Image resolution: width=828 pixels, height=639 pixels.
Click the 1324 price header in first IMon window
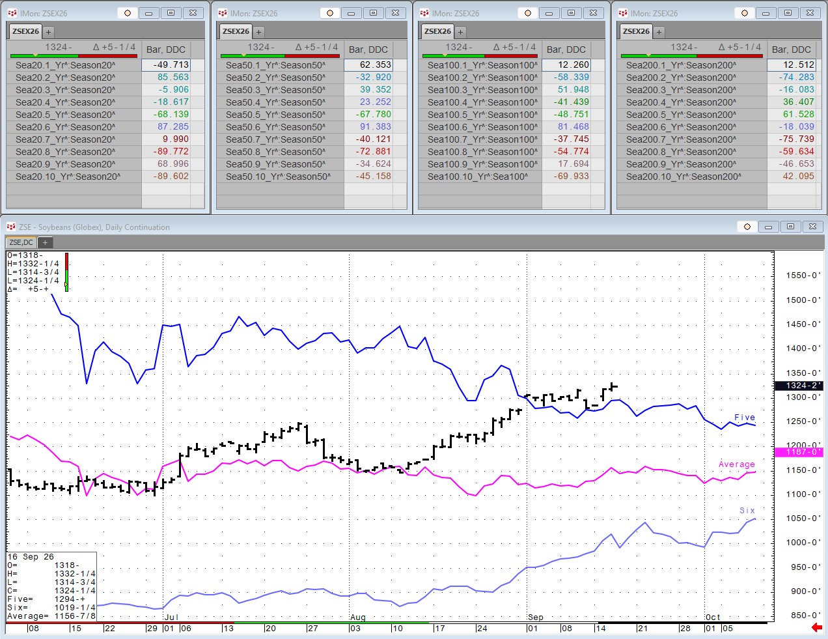point(59,47)
